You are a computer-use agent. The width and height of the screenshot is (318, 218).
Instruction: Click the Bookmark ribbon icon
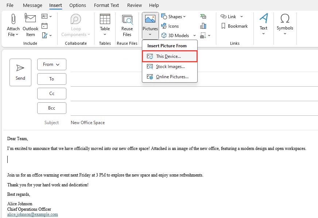pos(223,26)
